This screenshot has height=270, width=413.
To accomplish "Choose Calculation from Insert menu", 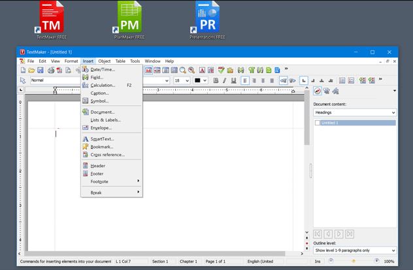I will point(112,85).
